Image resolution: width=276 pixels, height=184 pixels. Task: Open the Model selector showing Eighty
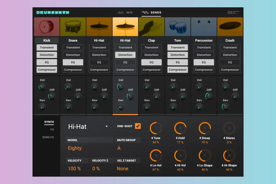[x=75, y=148]
